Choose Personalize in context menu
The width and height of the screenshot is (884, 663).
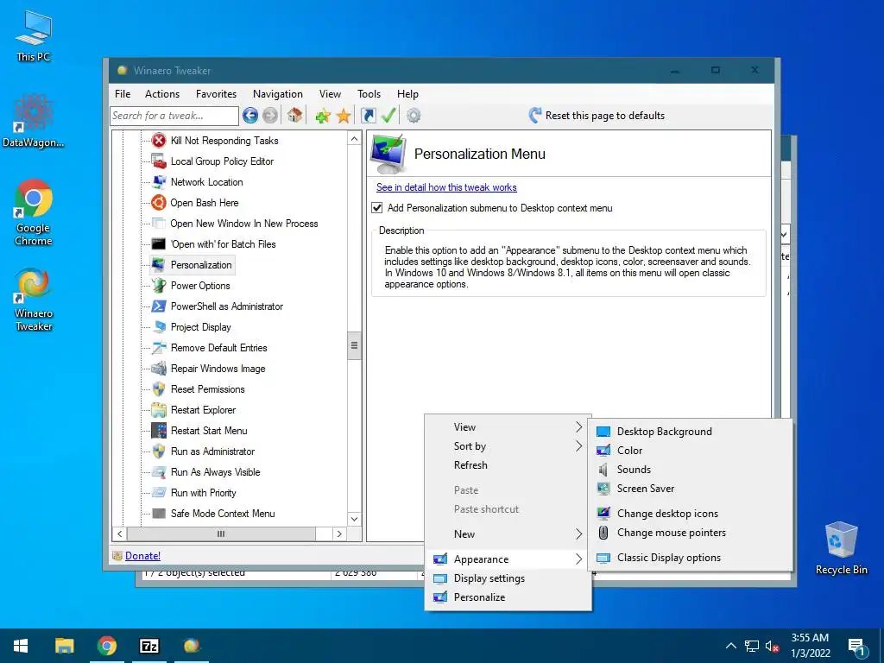508,597
